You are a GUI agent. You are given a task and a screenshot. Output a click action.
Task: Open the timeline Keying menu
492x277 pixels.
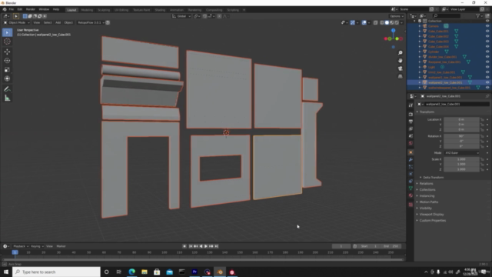[x=37, y=246]
